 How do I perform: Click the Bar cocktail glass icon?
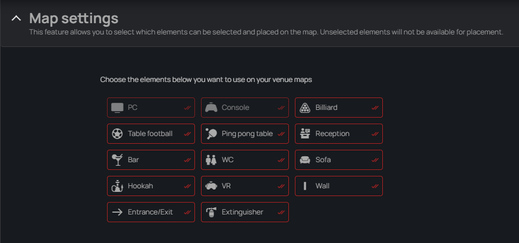point(118,160)
